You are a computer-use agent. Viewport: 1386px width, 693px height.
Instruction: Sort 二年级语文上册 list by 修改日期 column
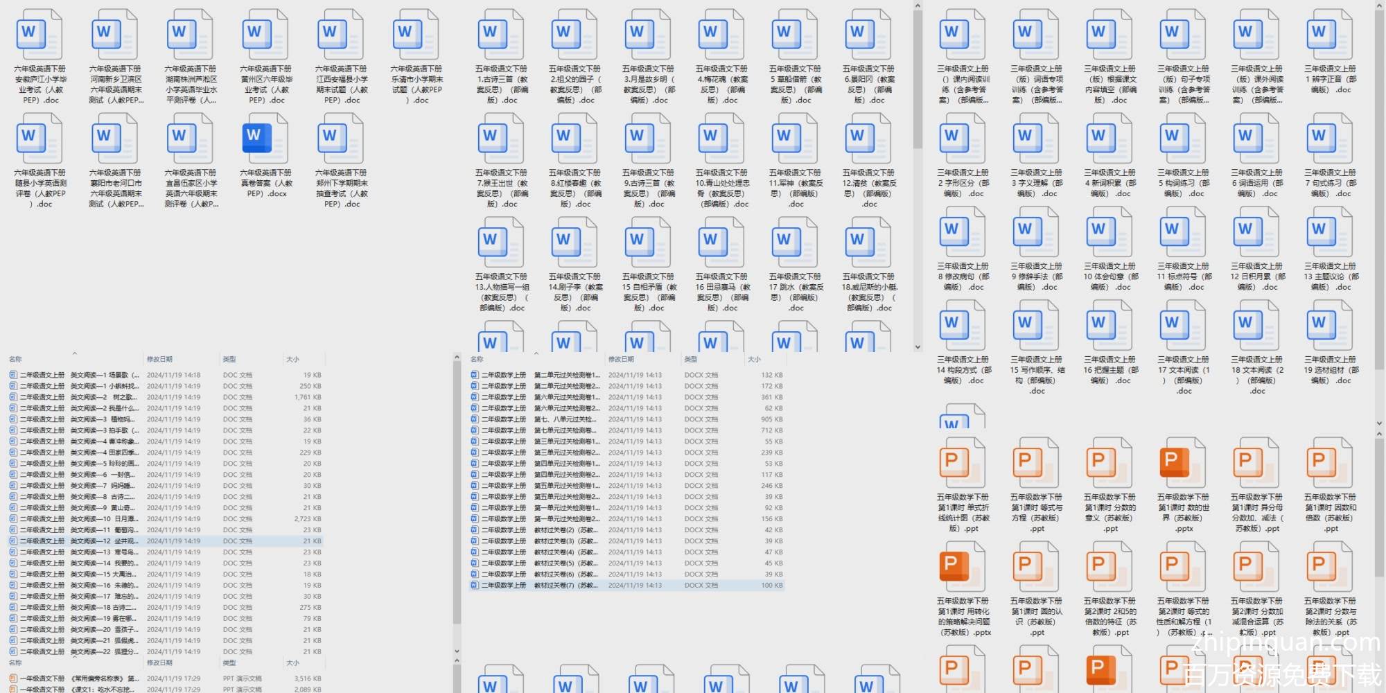coord(160,359)
